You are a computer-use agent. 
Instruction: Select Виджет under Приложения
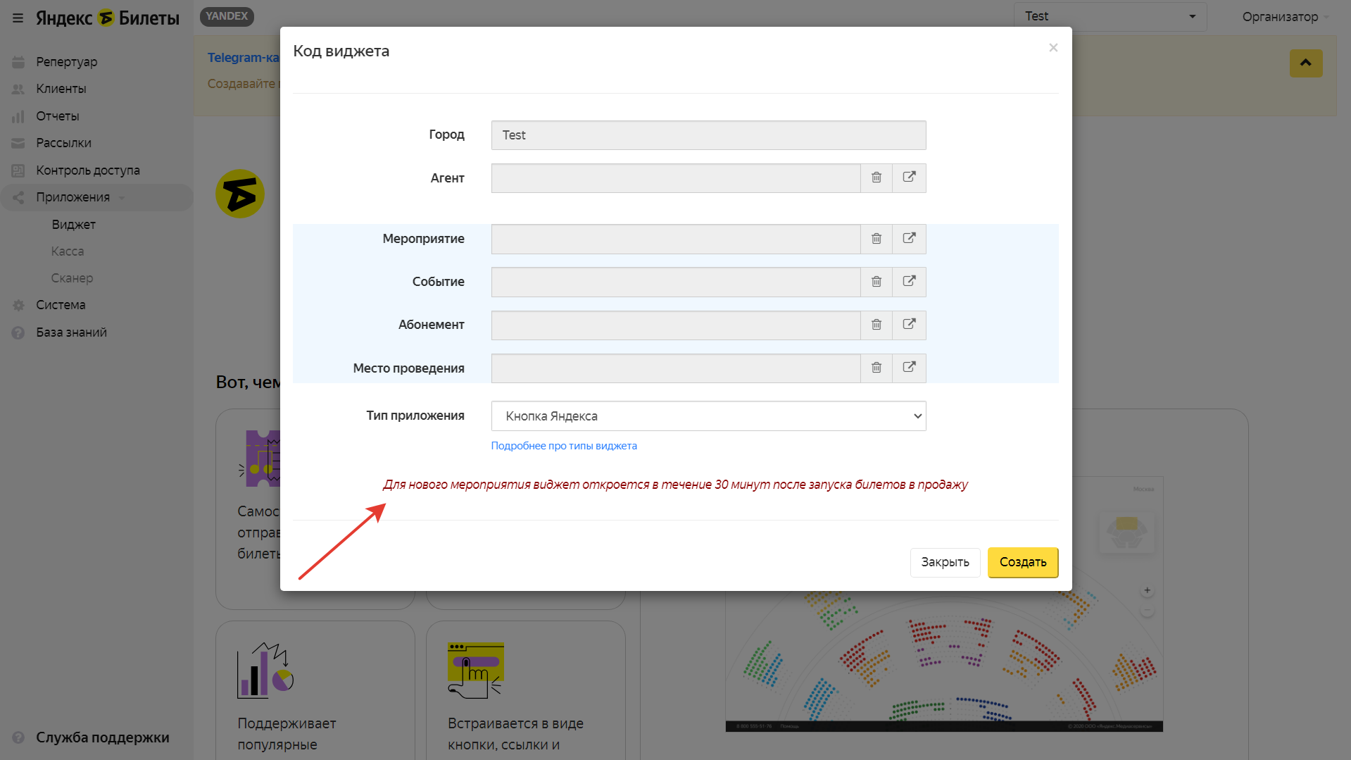pos(73,225)
